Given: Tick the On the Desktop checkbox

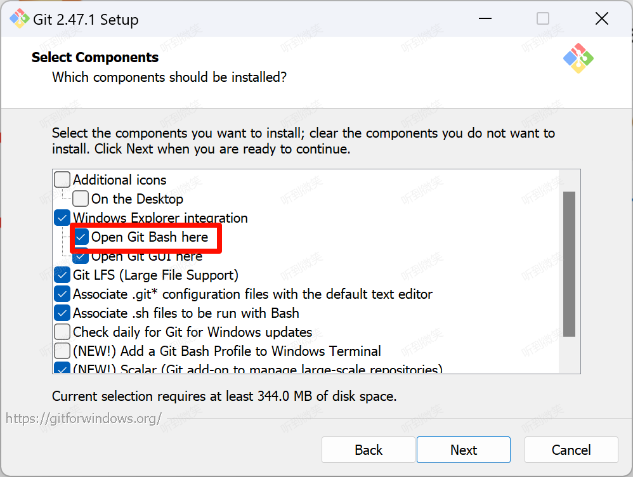Looking at the screenshot, I should click(x=81, y=199).
